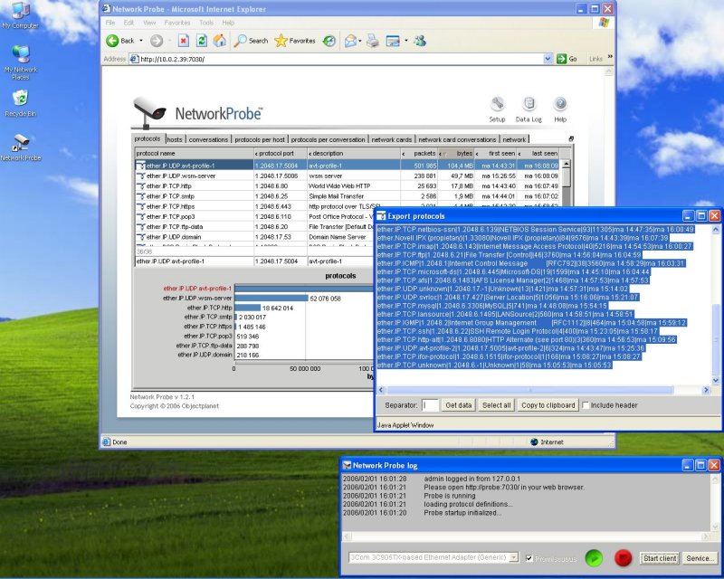Click the Mail envelope icon
Screen dimensions: 724x579
pos(350,41)
